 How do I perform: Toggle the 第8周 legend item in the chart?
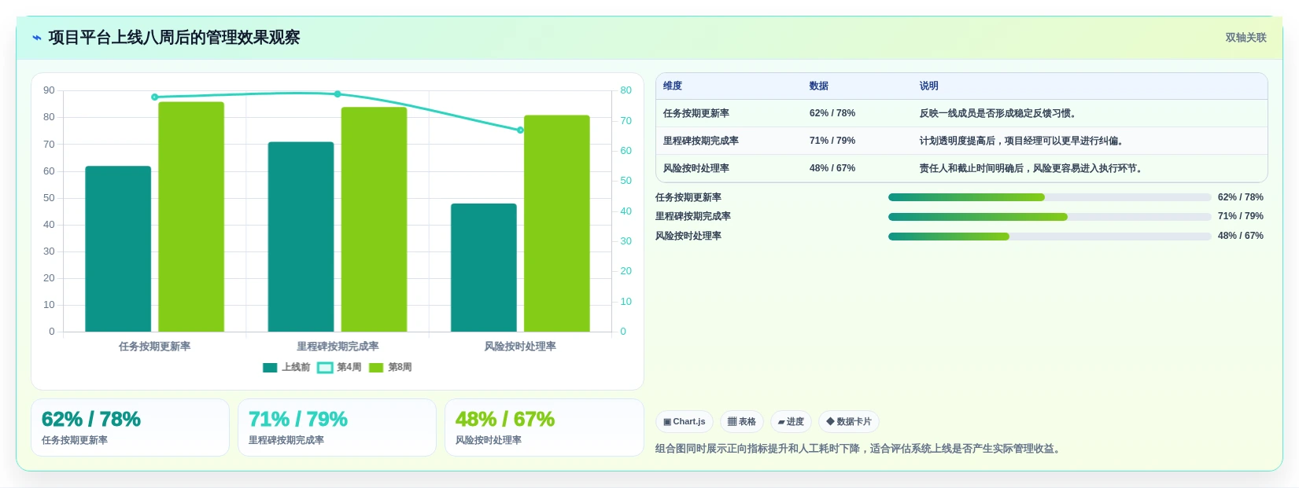(x=390, y=367)
